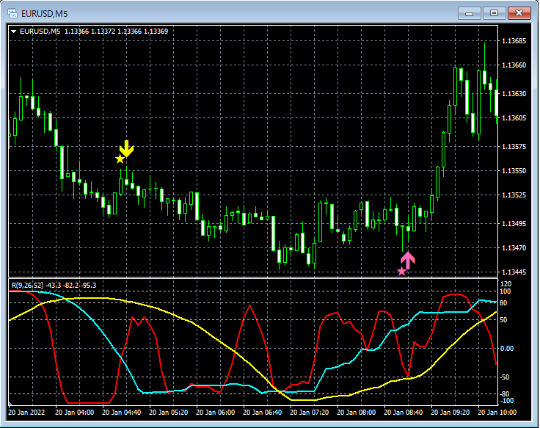This screenshot has width=540, height=428.
Task: Click the 20 Jan 07:20 time label
Action: (x=310, y=413)
